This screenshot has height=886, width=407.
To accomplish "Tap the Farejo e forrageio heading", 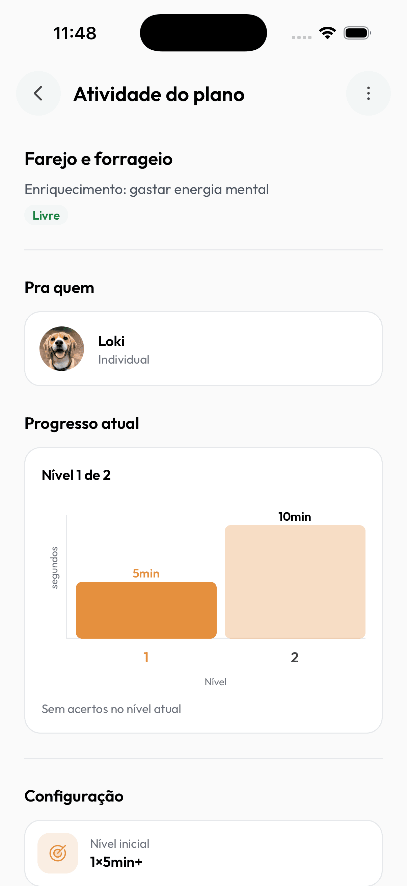I will (99, 159).
